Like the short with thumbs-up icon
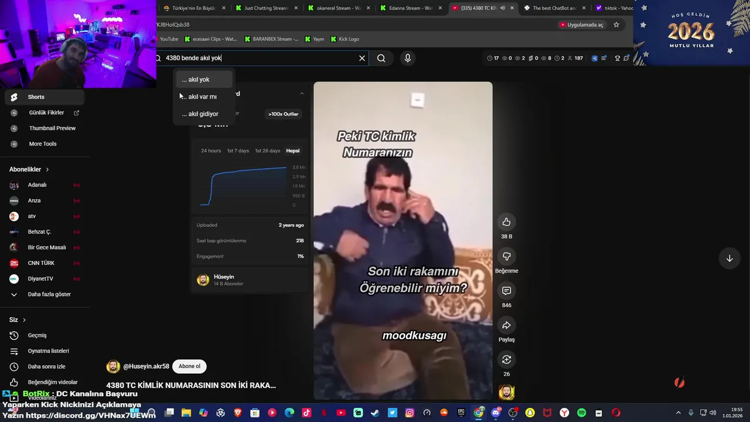 click(506, 222)
